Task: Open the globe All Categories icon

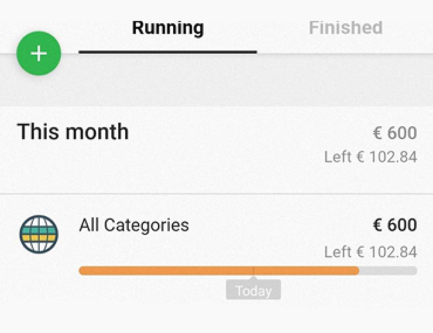Action: (39, 234)
